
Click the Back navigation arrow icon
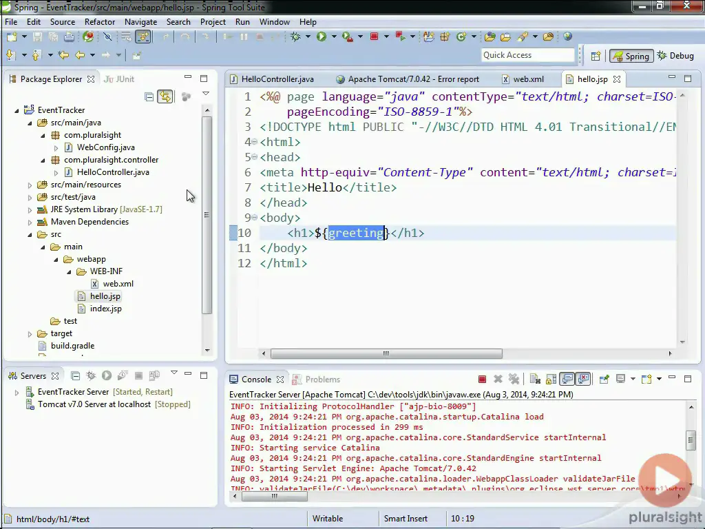click(80, 55)
